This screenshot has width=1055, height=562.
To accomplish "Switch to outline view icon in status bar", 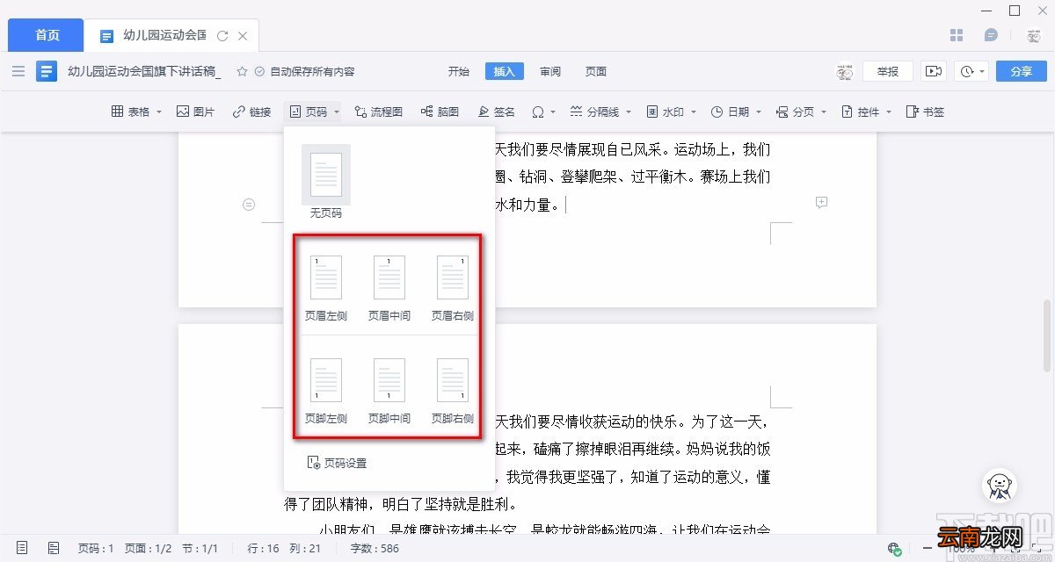I will tap(54, 548).
